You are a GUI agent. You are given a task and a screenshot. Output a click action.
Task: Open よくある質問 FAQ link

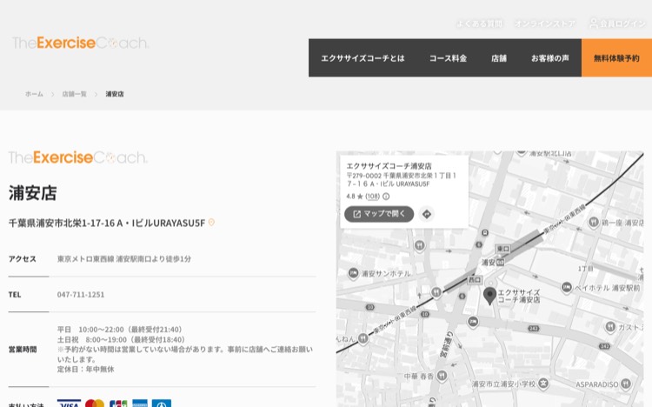479,23
